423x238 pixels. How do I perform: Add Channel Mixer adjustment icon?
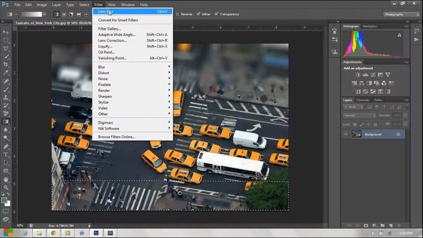384,83
